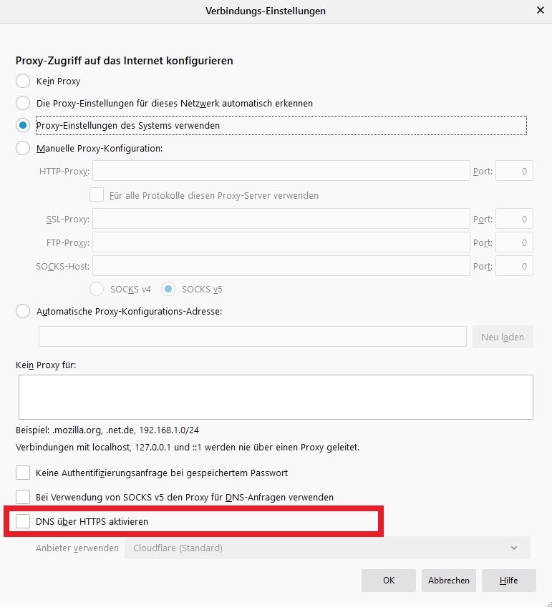The height and width of the screenshot is (607, 552).
Task: Click the HTTP-Proxy text field
Action: tap(281, 171)
